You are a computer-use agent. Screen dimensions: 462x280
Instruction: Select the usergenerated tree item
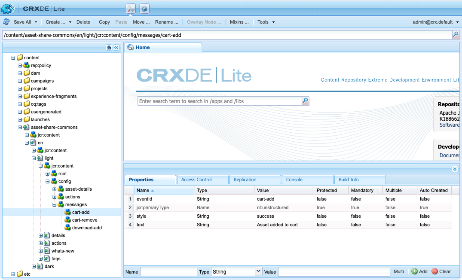pos(46,112)
